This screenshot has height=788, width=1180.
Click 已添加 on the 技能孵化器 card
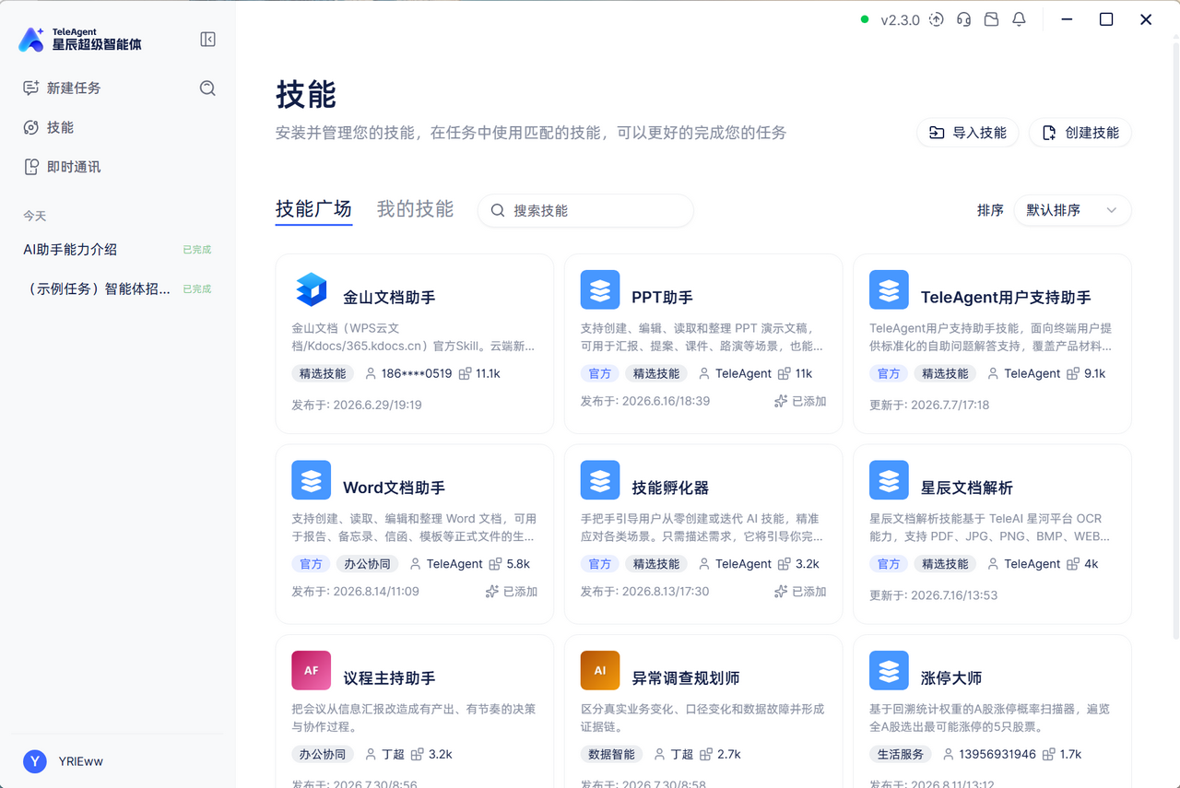click(x=800, y=592)
